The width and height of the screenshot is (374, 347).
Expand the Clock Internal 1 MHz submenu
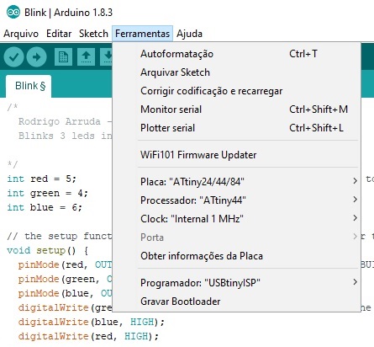tap(249, 219)
